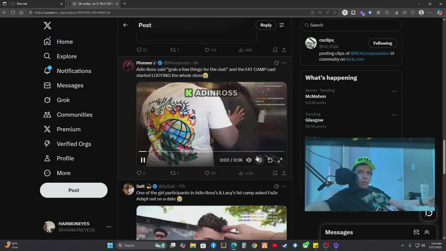Reply to post with 27 comments

(141, 50)
